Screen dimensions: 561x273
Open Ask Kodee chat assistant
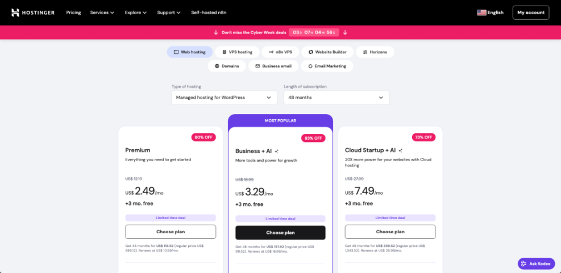[537, 264]
